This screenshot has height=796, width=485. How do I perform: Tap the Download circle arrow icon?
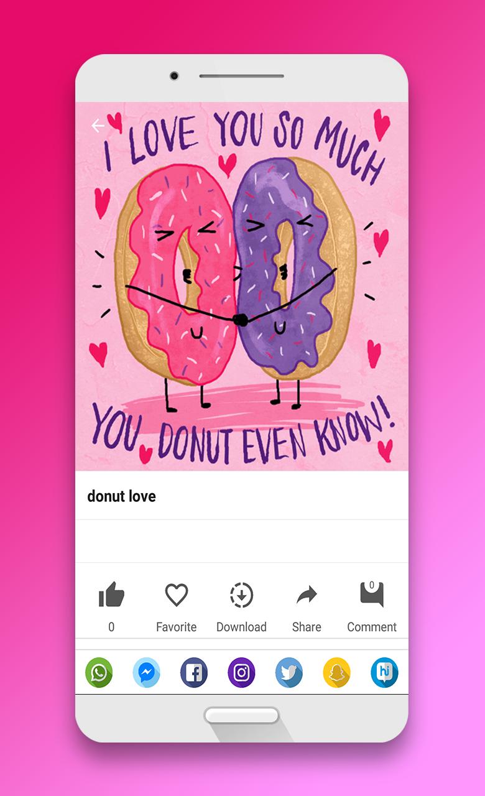242,595
